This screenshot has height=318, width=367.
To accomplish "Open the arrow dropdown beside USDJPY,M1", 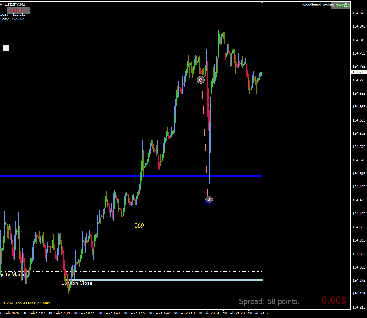I will coord(2,5).
